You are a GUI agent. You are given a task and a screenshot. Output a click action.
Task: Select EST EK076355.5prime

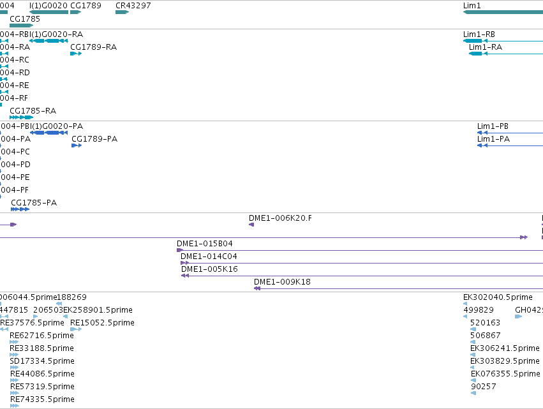point(473,380)
